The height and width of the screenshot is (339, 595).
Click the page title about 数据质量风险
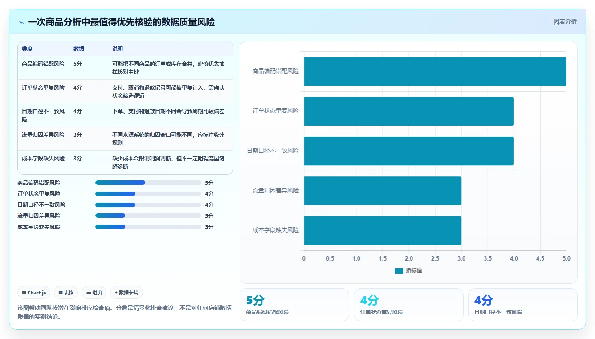pos(121,22)
